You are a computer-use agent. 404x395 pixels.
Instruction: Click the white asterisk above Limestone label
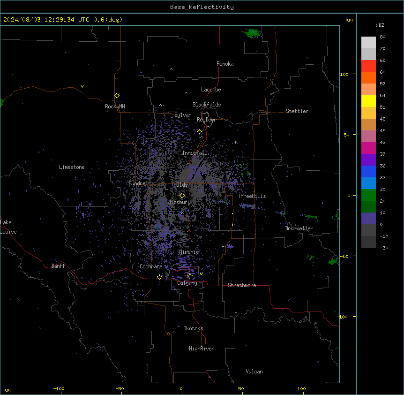tap(72, 162)
